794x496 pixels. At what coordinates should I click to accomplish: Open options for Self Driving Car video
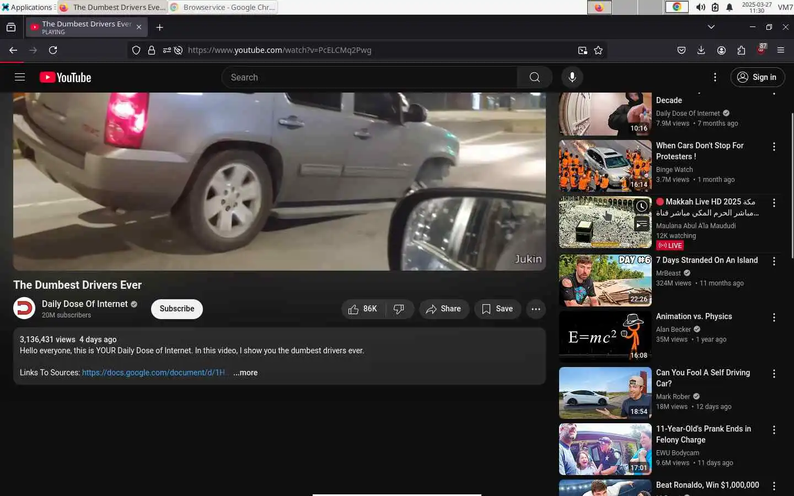point(774,374)
